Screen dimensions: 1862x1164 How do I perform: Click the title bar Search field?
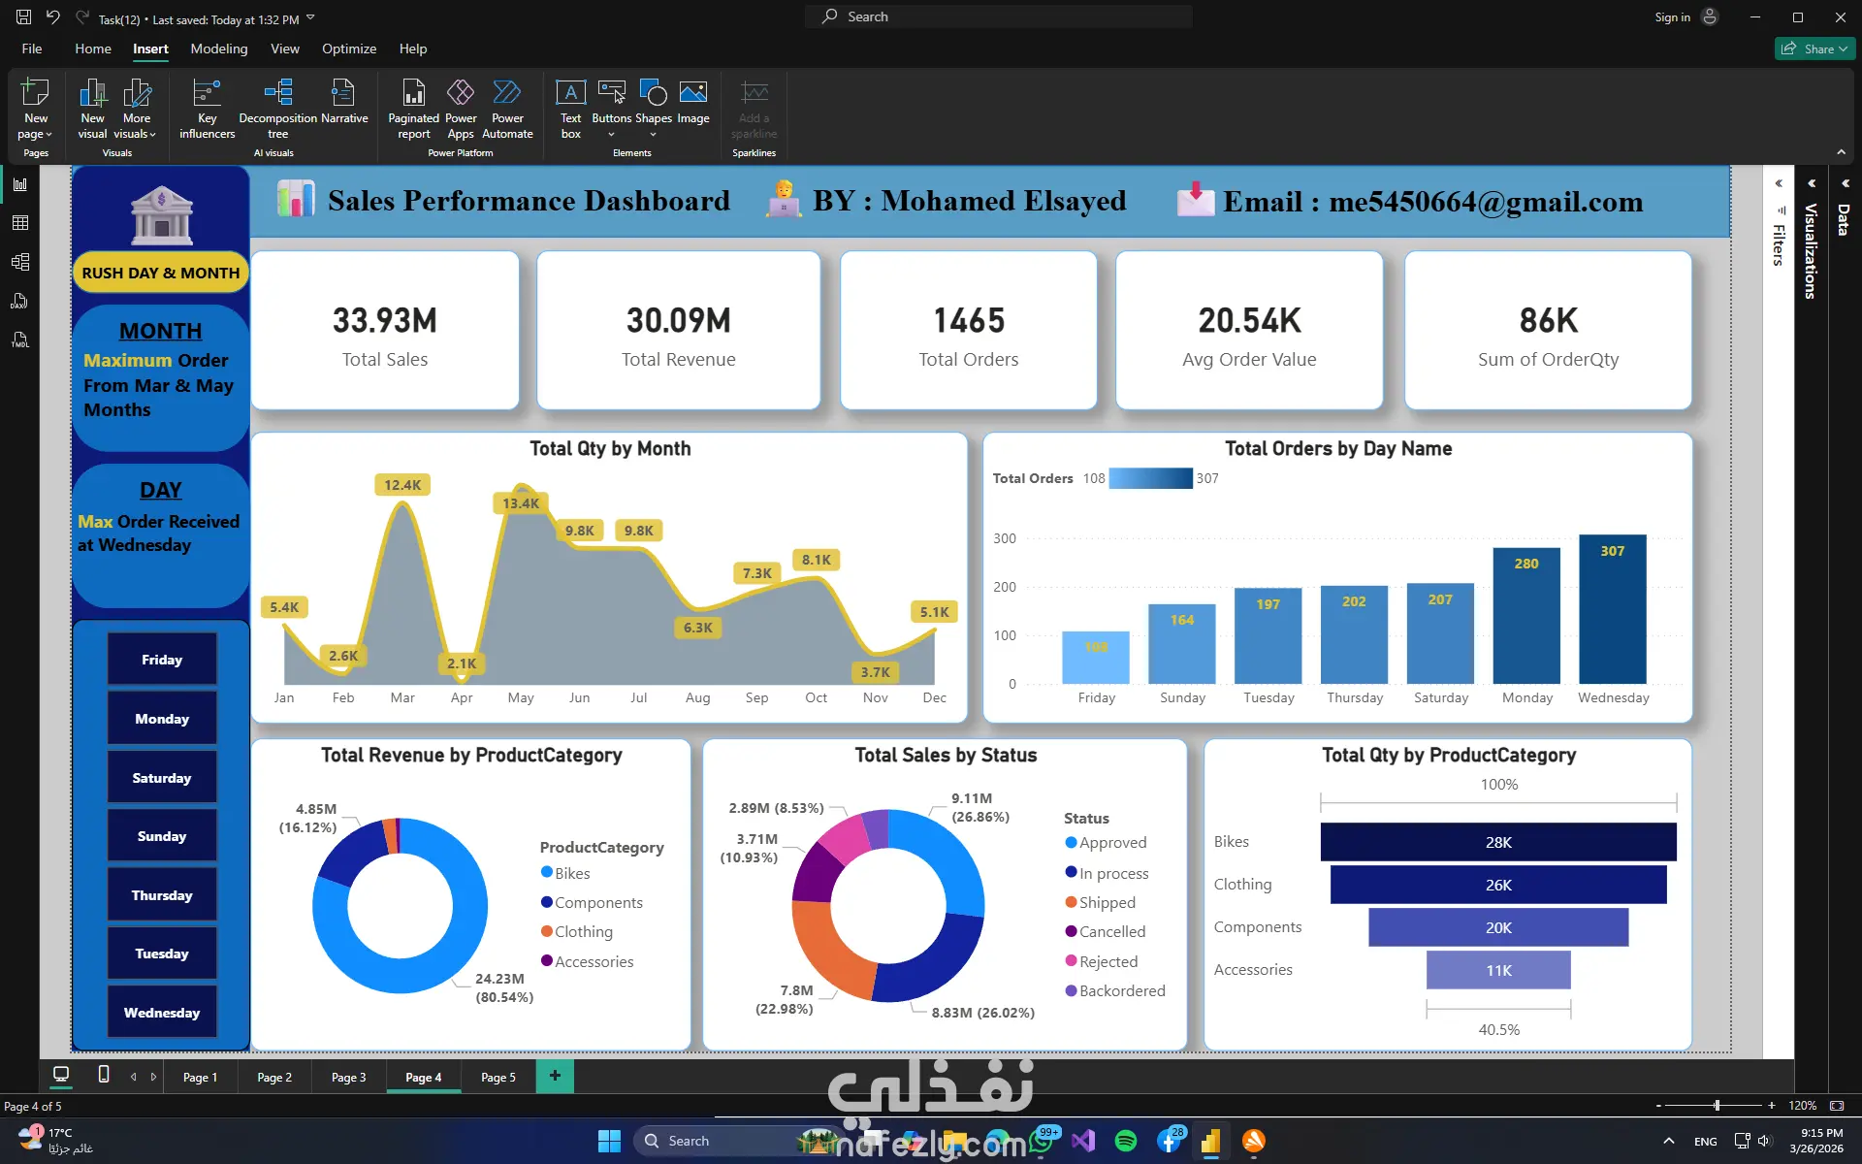pyautogui.click(x=999, y=16)
